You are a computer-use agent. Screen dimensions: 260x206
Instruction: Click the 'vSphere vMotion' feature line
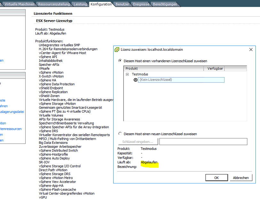pyautogui.click(x=51, y=72)
